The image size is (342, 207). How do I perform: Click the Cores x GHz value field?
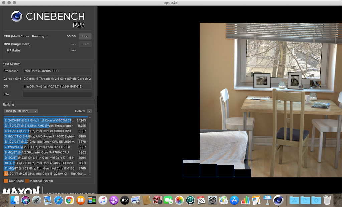(57, 79)
